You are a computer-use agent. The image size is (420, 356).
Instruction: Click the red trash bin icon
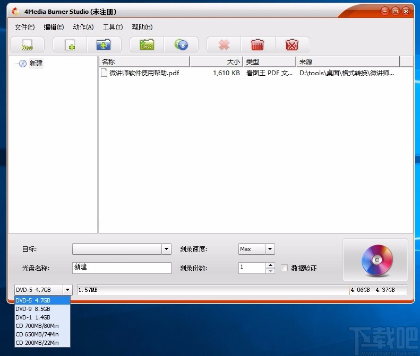click(258, 45)
